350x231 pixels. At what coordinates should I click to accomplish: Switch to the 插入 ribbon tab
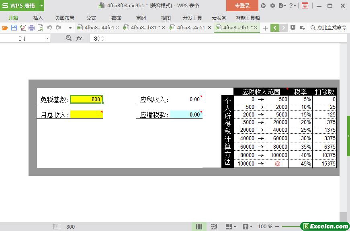click(x=38, y=18)
